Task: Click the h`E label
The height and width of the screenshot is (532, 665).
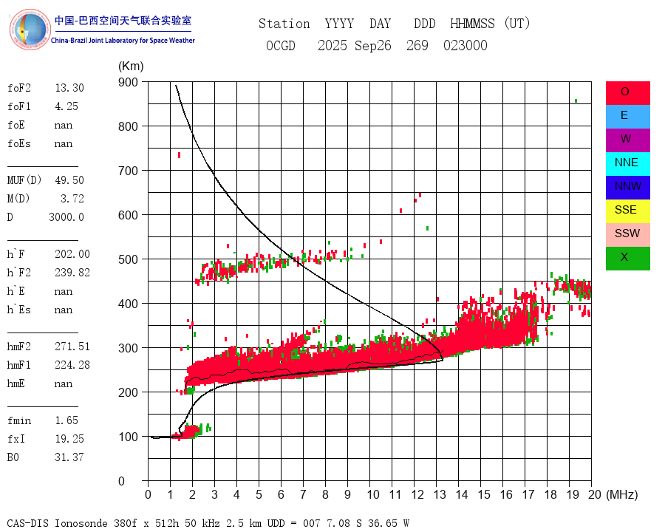Action: (16, 291)
